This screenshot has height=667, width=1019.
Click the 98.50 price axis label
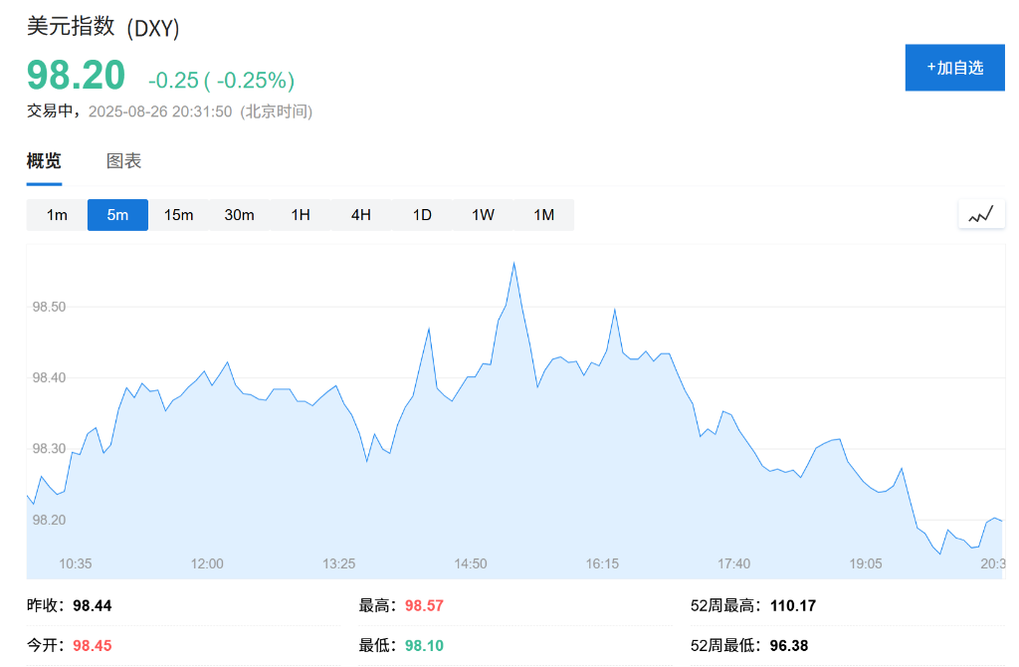pos(49,307)
